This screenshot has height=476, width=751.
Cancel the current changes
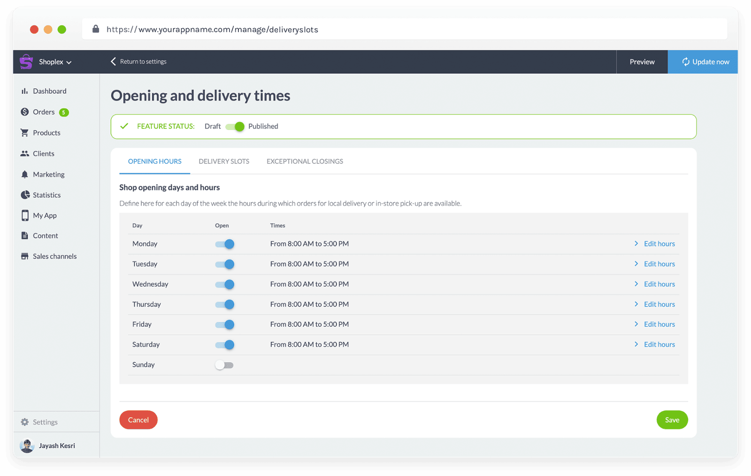tap(138, 420)
